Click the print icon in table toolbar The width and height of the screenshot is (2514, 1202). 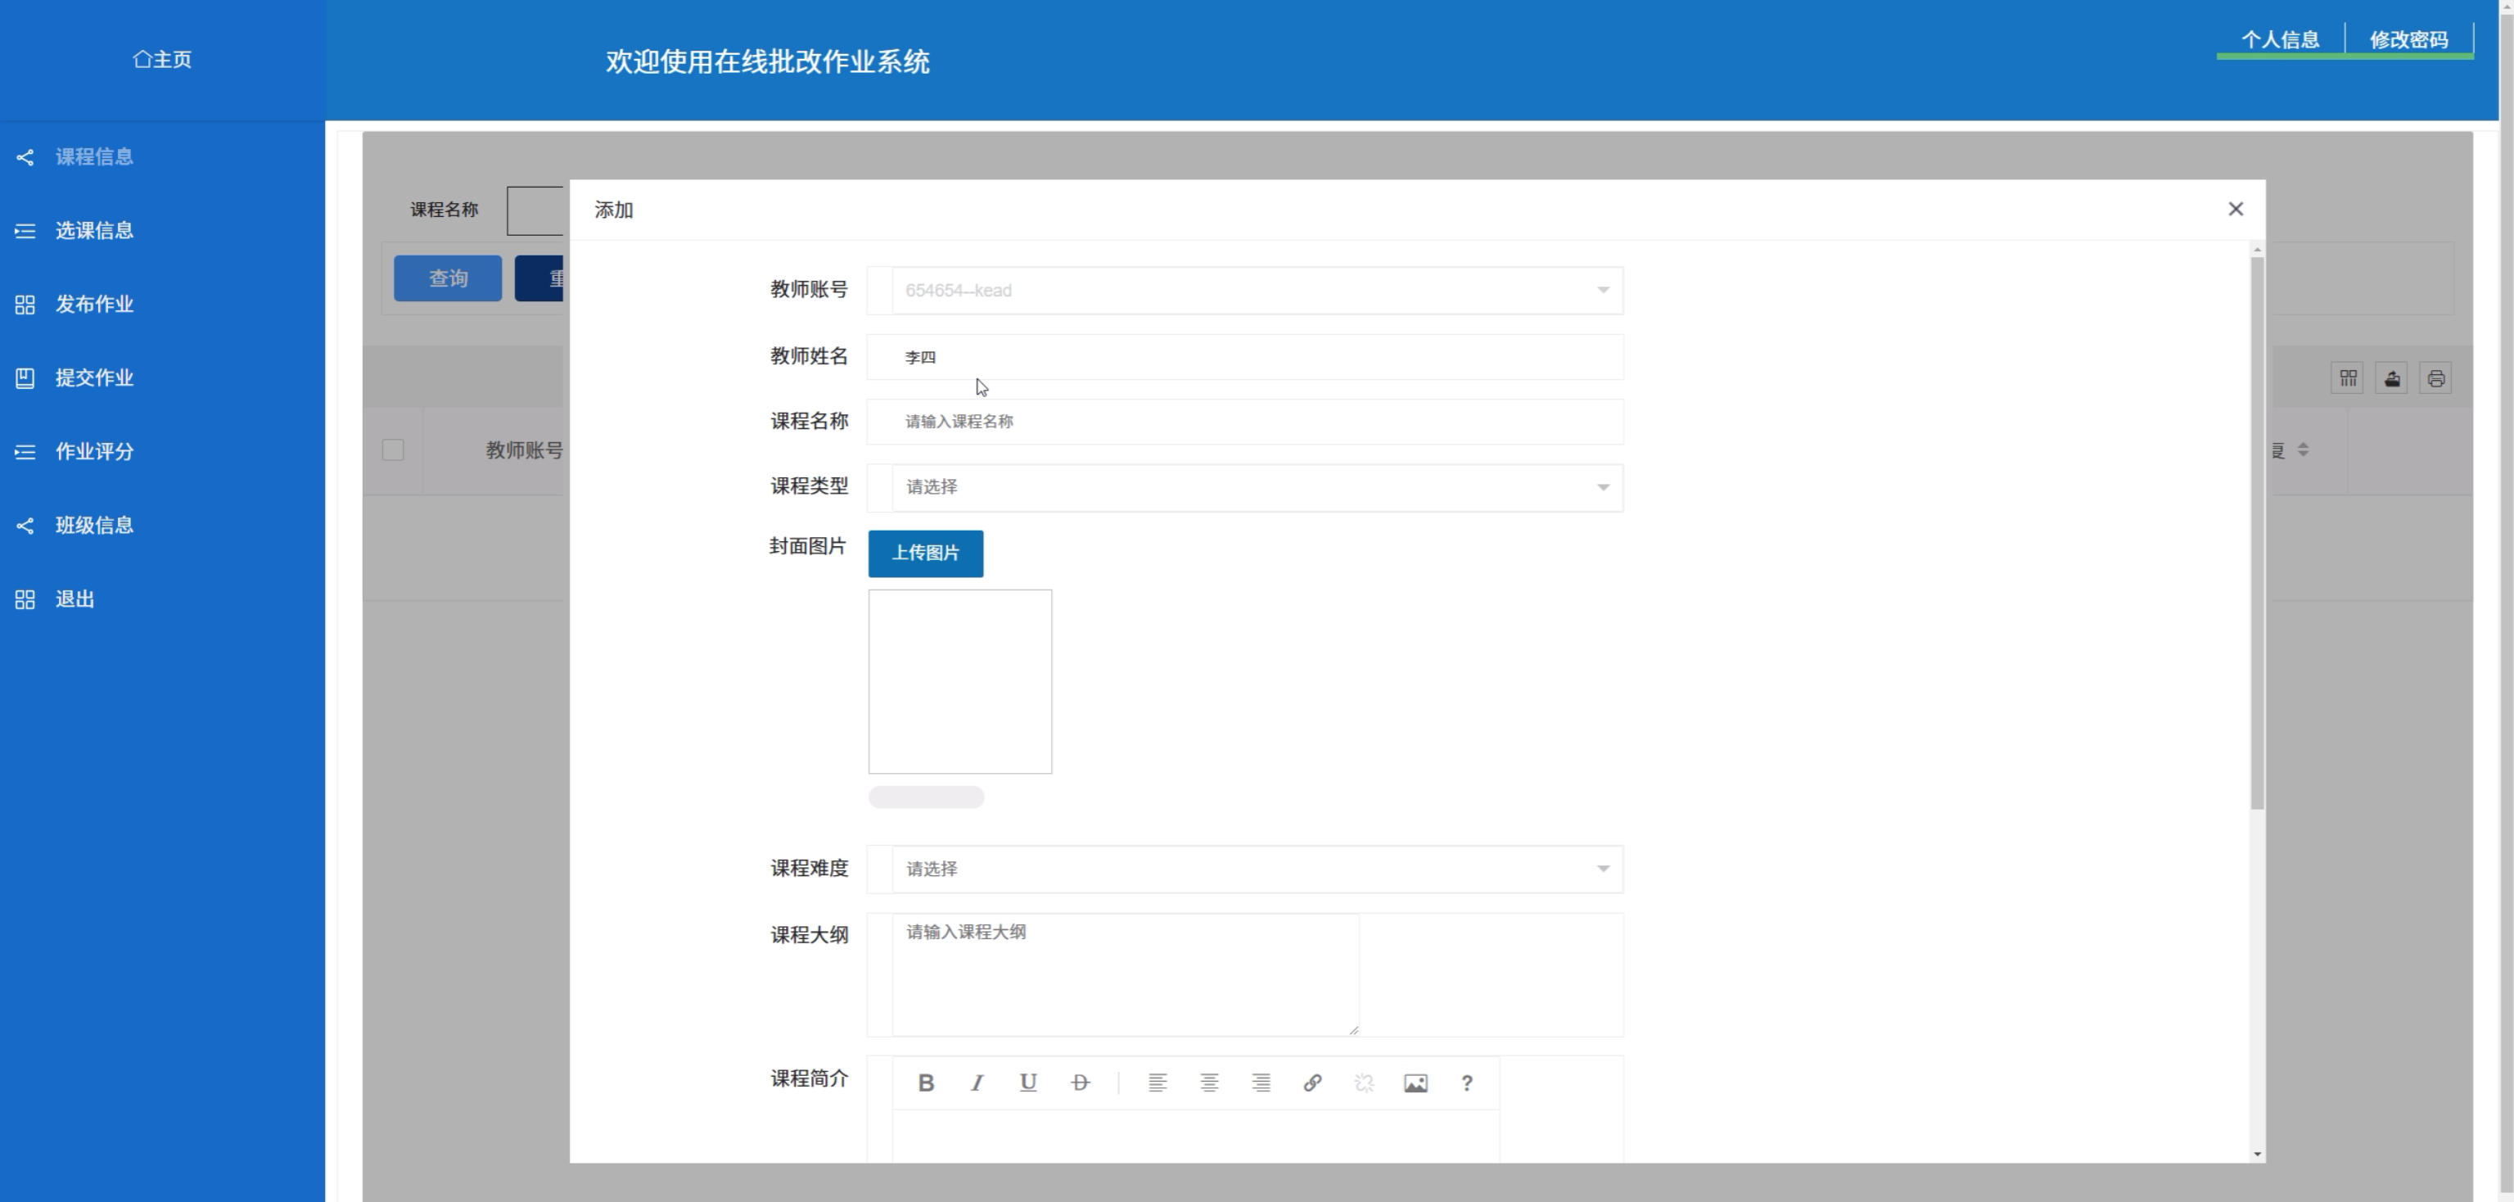[2436, 379]
